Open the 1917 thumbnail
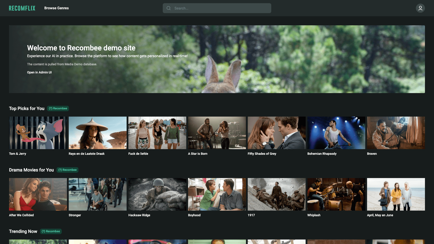434x244 pixels. click(x=277, y=194)
